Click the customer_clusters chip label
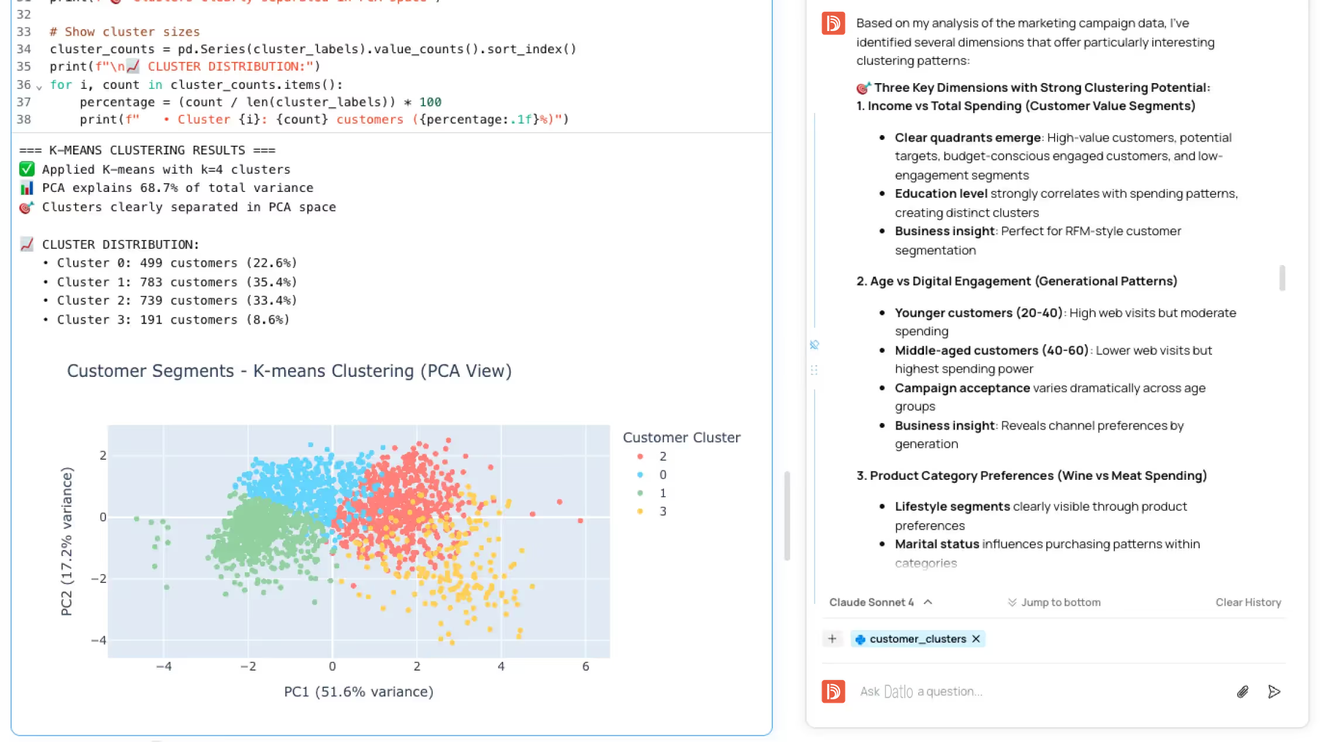Screen dimensions: 1321x742 (918, 639)
